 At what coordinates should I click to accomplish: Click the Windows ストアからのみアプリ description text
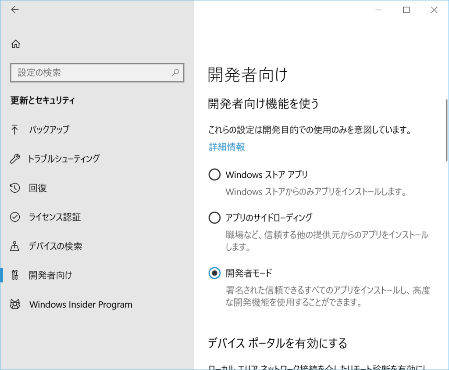click(316, 192)
